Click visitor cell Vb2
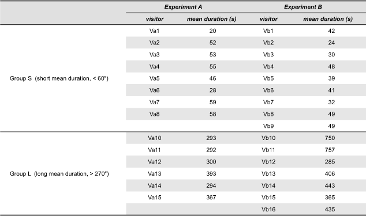Viewport: 366px width, 216px height. [x=268, y=43]
